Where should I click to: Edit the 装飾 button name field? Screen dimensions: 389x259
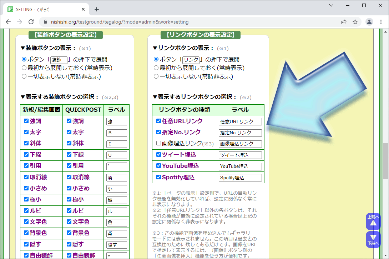pyautogui.click(x=59, y=60)
